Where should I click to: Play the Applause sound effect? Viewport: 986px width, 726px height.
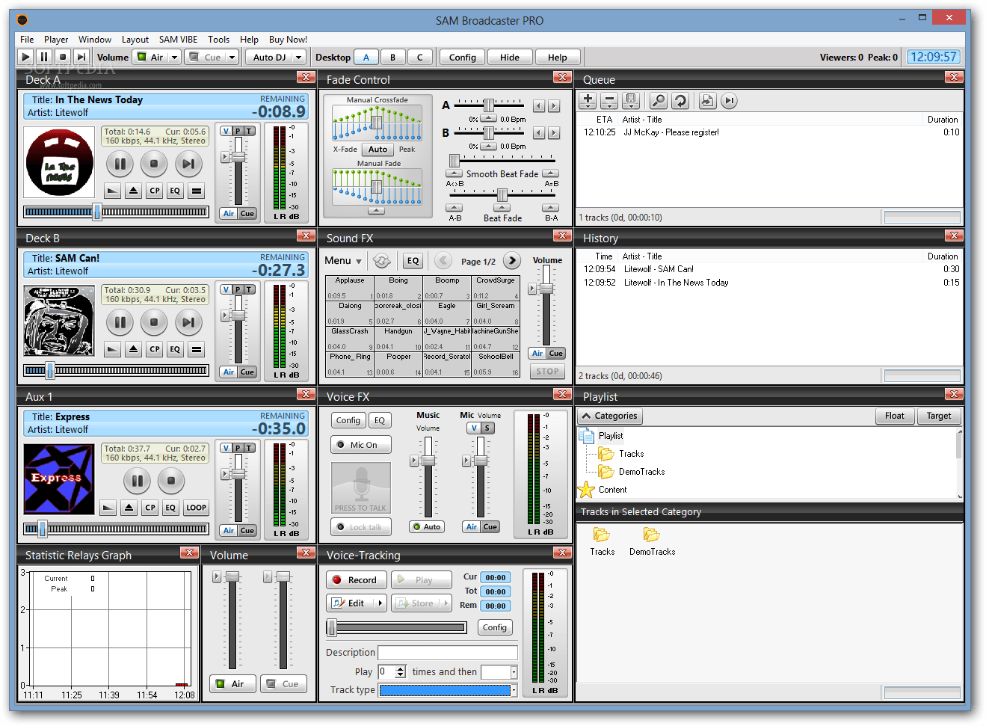click(x=349, y=288)
